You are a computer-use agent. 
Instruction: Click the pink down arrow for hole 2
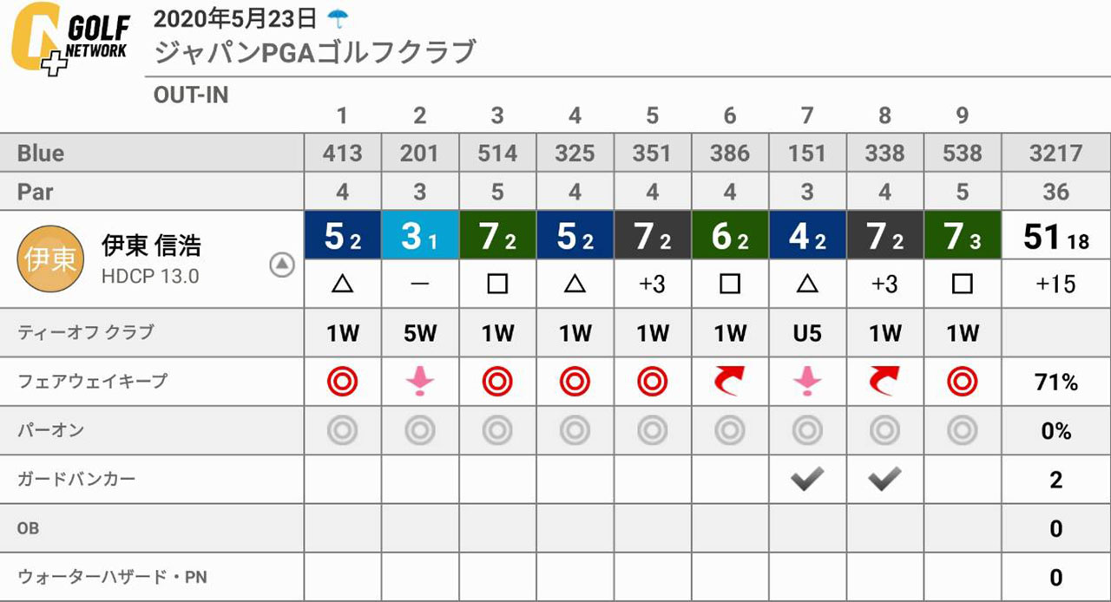tap(420, 380)
